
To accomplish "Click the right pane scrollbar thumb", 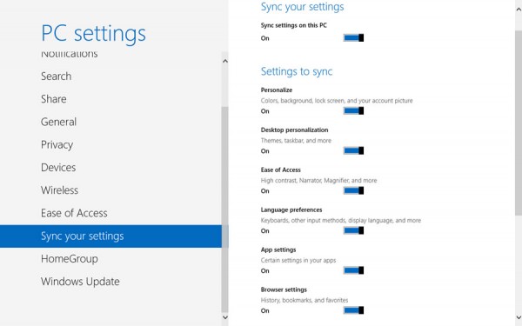I will [519, 123].
